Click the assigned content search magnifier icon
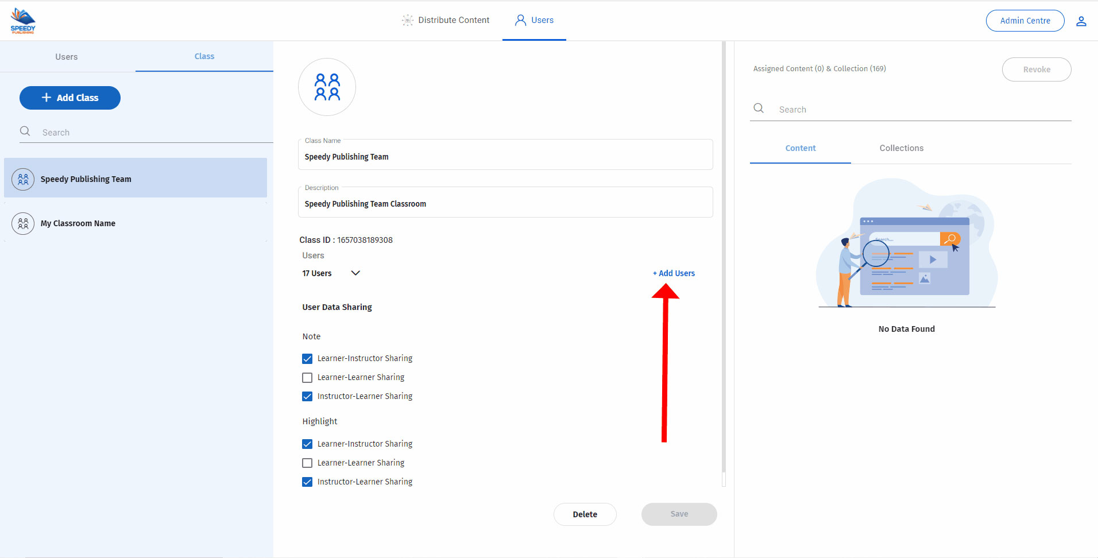1098x558 pixels. point(759,108)
